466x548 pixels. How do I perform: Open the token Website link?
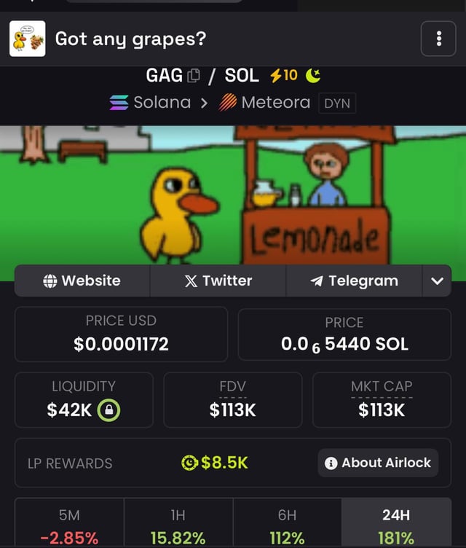click(82, 281)
